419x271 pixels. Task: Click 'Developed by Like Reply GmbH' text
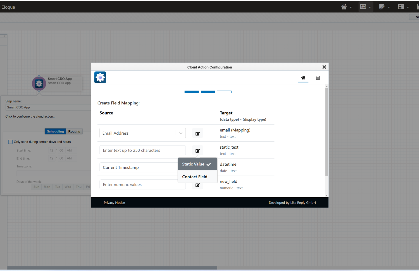(292, 203)
